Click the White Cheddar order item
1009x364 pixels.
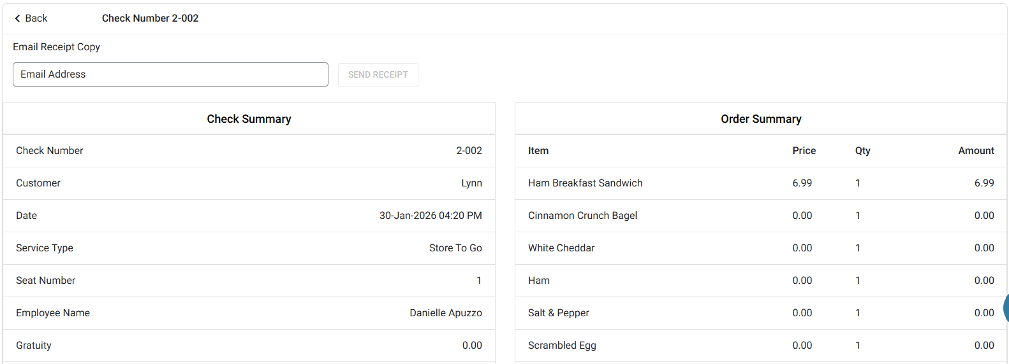(561, 248)
